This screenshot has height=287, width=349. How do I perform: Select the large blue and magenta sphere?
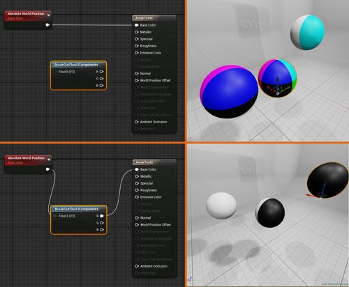tap(229, 92)
